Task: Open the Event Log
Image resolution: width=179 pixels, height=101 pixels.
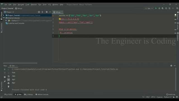Action: [171, 95]
